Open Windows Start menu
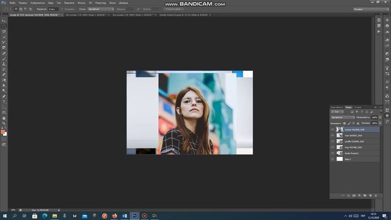Image resolution: width=391 pixels, height=220 pixels. (5, 216)
